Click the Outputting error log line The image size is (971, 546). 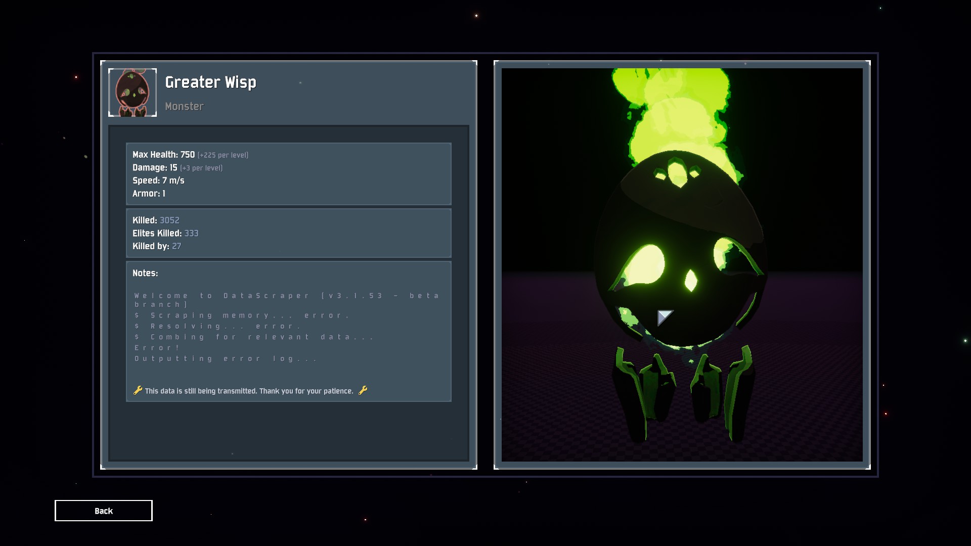click(x=226, y=359)
